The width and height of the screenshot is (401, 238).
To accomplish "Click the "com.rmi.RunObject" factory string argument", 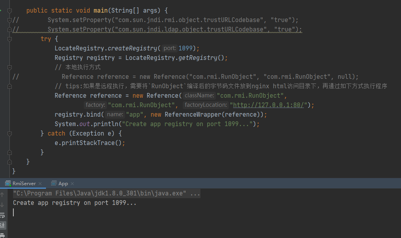I will tap(142, 105).
